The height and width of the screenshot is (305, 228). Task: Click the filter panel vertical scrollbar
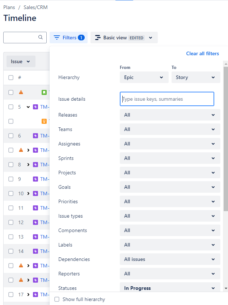[226, 139]
